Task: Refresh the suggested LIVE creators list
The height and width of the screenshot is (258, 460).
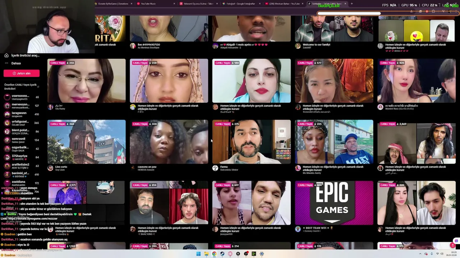Action: (38, 87)
